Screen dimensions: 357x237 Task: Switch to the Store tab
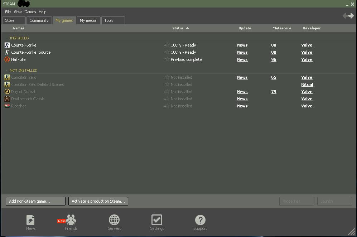(x=14, y=20)
